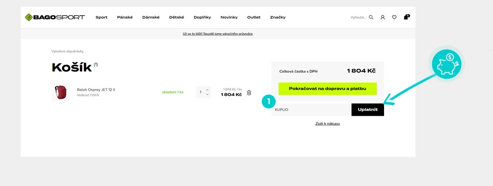Open the Značky brands menu

point(278,17)
